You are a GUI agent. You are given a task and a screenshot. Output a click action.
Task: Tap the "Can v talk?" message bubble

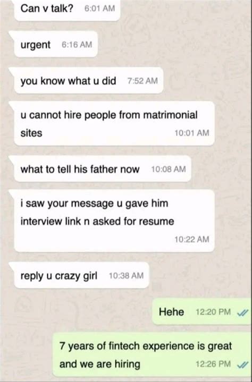click(67, 10)
